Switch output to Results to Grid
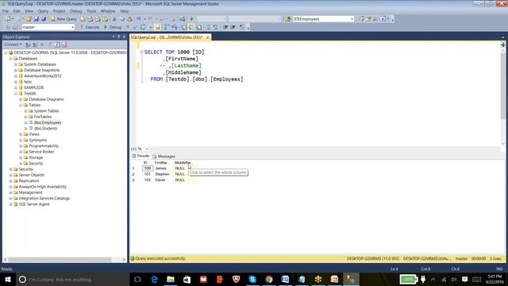Screen dimensions: 508x286 [x=191, y=27]
